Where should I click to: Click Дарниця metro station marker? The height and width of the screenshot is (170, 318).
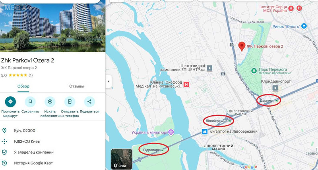pos(277,101)
